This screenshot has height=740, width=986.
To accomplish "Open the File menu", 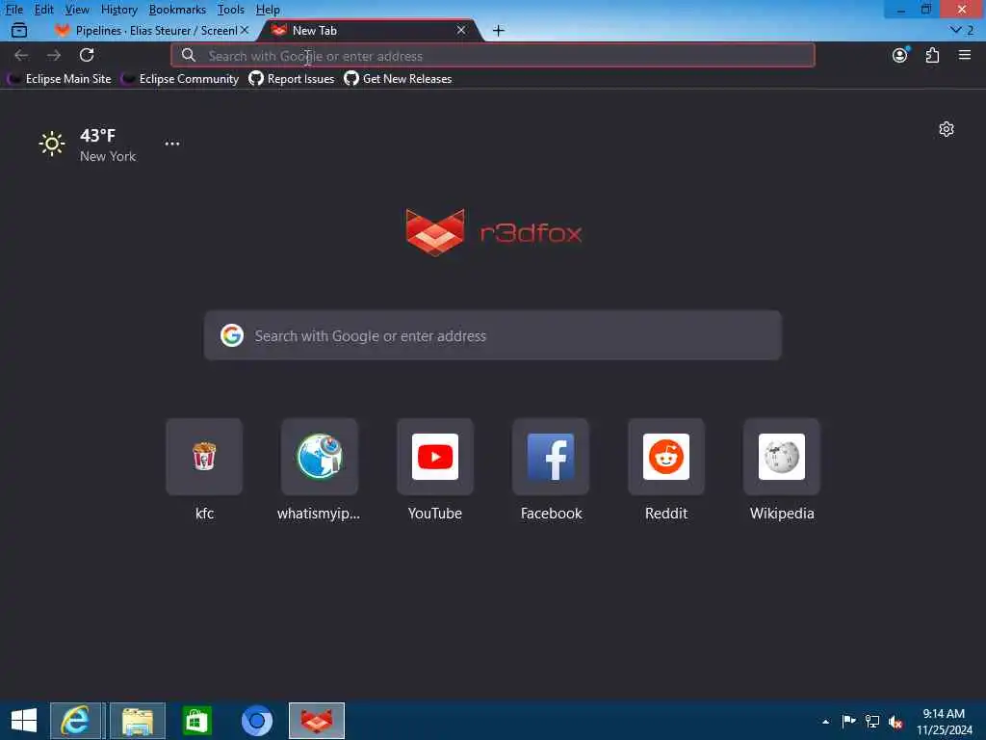I will [x=13, y=10].
